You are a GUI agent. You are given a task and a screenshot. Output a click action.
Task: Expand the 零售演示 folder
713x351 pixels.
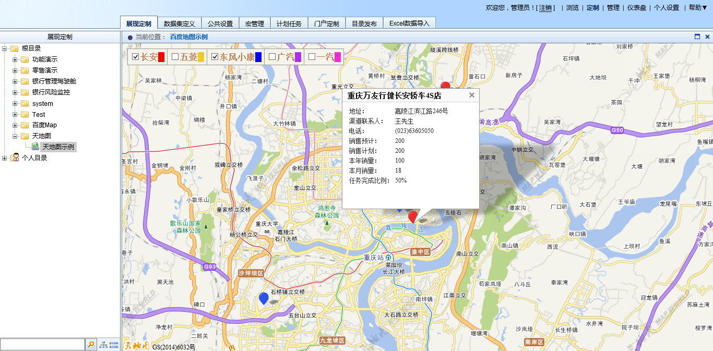[x=15, y=70]
